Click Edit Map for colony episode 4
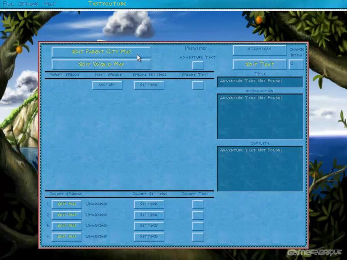347x260 pixels. pos(67,237)
